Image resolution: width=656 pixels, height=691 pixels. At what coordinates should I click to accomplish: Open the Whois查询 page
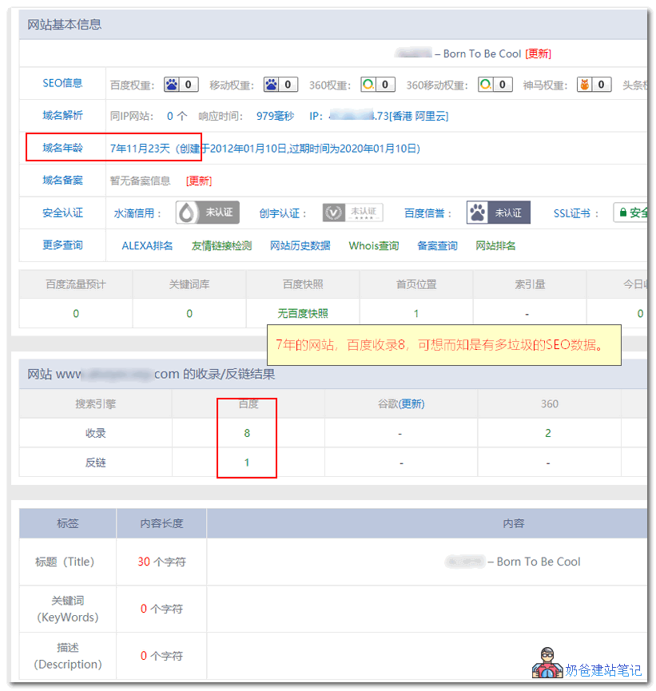click(x=373, y=246)
